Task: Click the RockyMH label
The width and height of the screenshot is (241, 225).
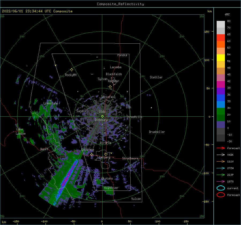Action: pyautogui.click(x=71, y=75)
